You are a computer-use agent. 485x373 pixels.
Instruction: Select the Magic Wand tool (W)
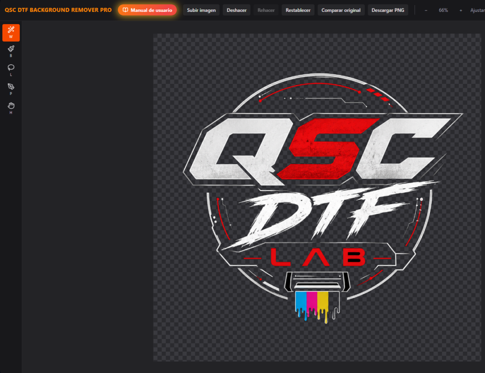coord(11,33)
